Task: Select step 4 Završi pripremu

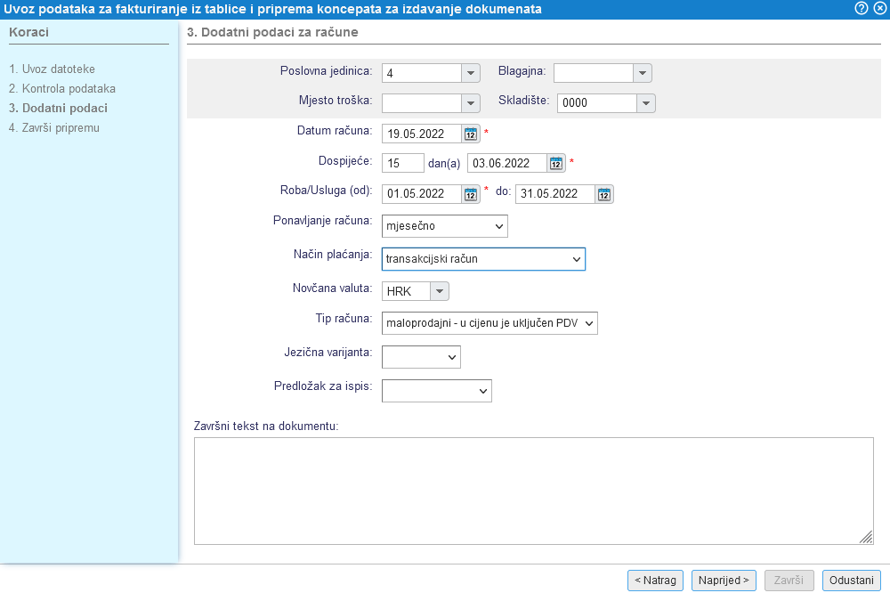Action: click(x=53, y=127)
